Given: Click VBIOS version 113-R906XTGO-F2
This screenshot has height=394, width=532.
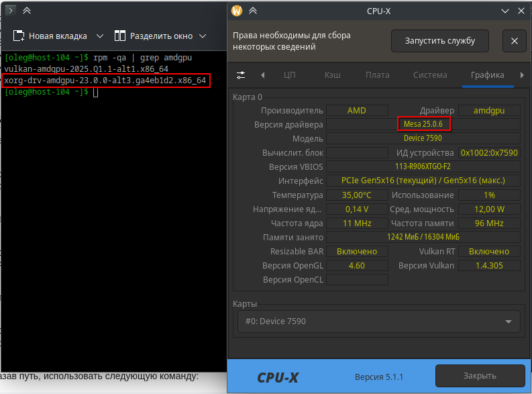Looking at the screenshot, I should click(x=423, y=166).
